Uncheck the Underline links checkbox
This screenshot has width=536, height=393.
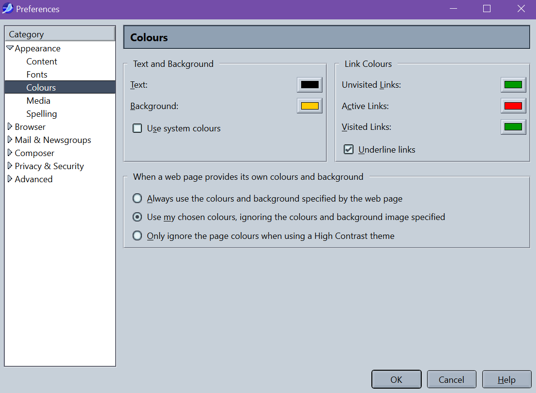349,150
